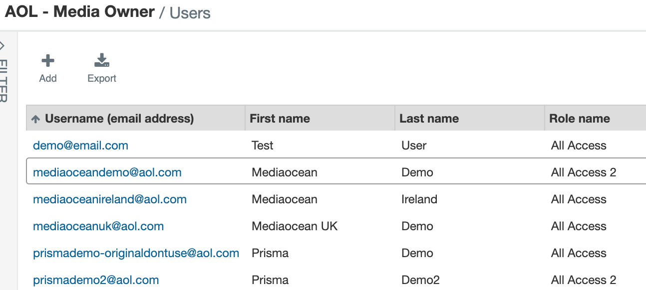Click All Access role for prismademo-originaldontuse row
The height and width of the screenshot is (290, 646).
pos(579,253)
